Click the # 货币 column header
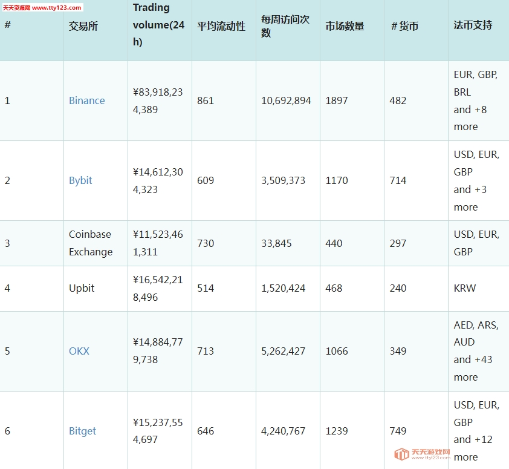The image size is (509, 469). pos(404,26)
